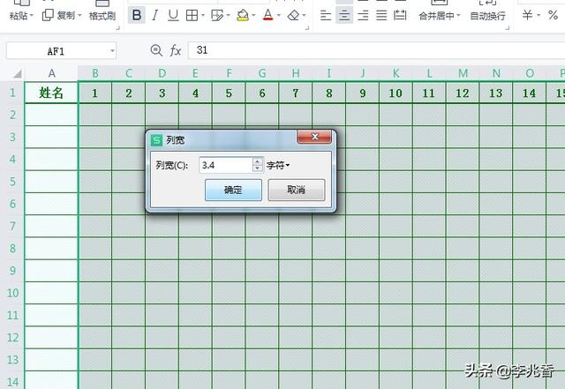The height and width of the screenshot is (389, 565).
Task: Decrease column width with down spinner
Action: (x=257, y=168)
